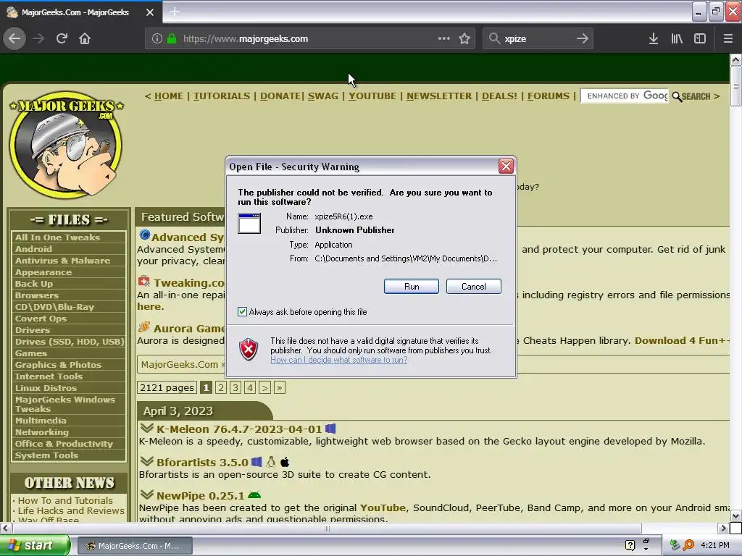
Task: Click the application file icon in dialog
Action: pyautogui.click(x=249, y=223)
